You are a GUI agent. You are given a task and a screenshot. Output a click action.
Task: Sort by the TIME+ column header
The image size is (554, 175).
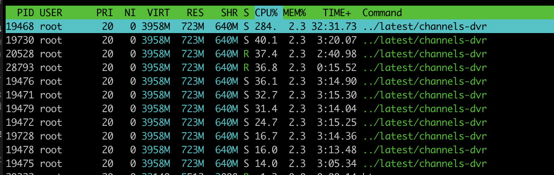(x=337, y=13)
